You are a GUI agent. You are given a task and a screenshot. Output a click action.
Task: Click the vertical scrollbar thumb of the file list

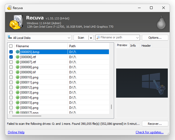tap(111, 107)
